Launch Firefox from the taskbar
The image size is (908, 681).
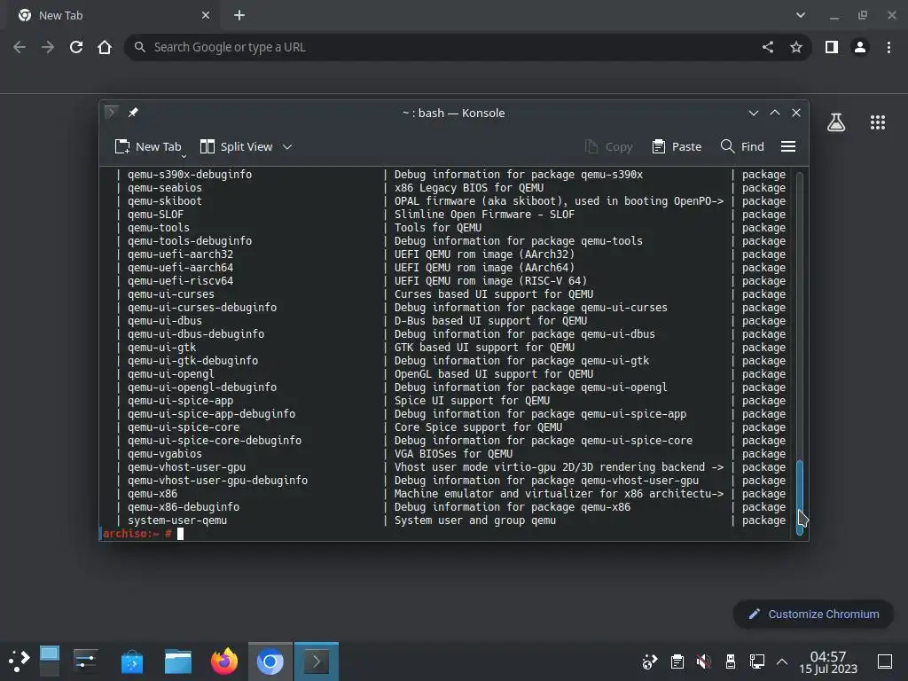coord(224,661)
